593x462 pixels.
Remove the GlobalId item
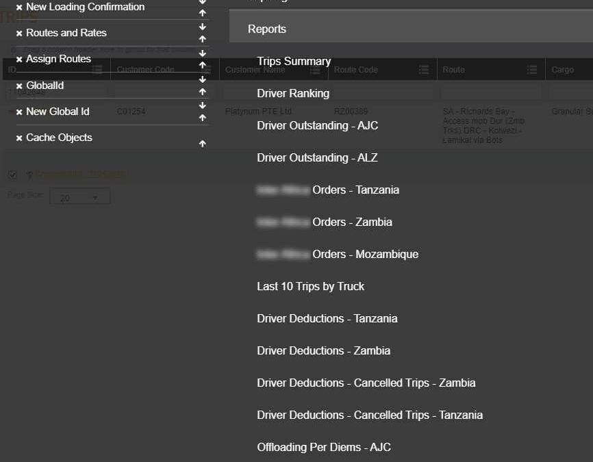(x=19, y=86)
